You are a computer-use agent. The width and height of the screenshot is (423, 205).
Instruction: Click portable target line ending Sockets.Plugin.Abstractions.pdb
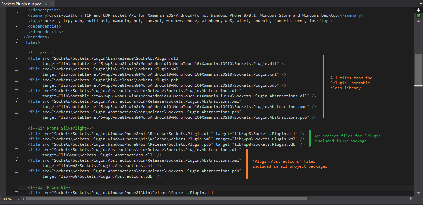[179, 117]
